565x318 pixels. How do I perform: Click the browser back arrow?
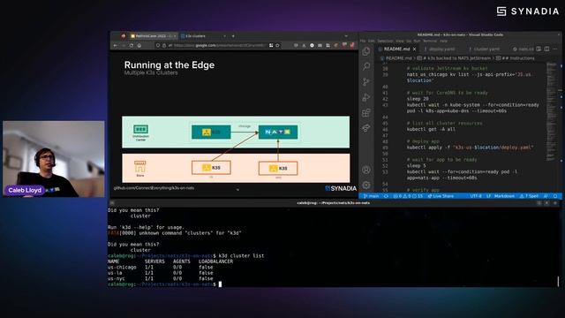pyautogui.click(x=116, y=45)
